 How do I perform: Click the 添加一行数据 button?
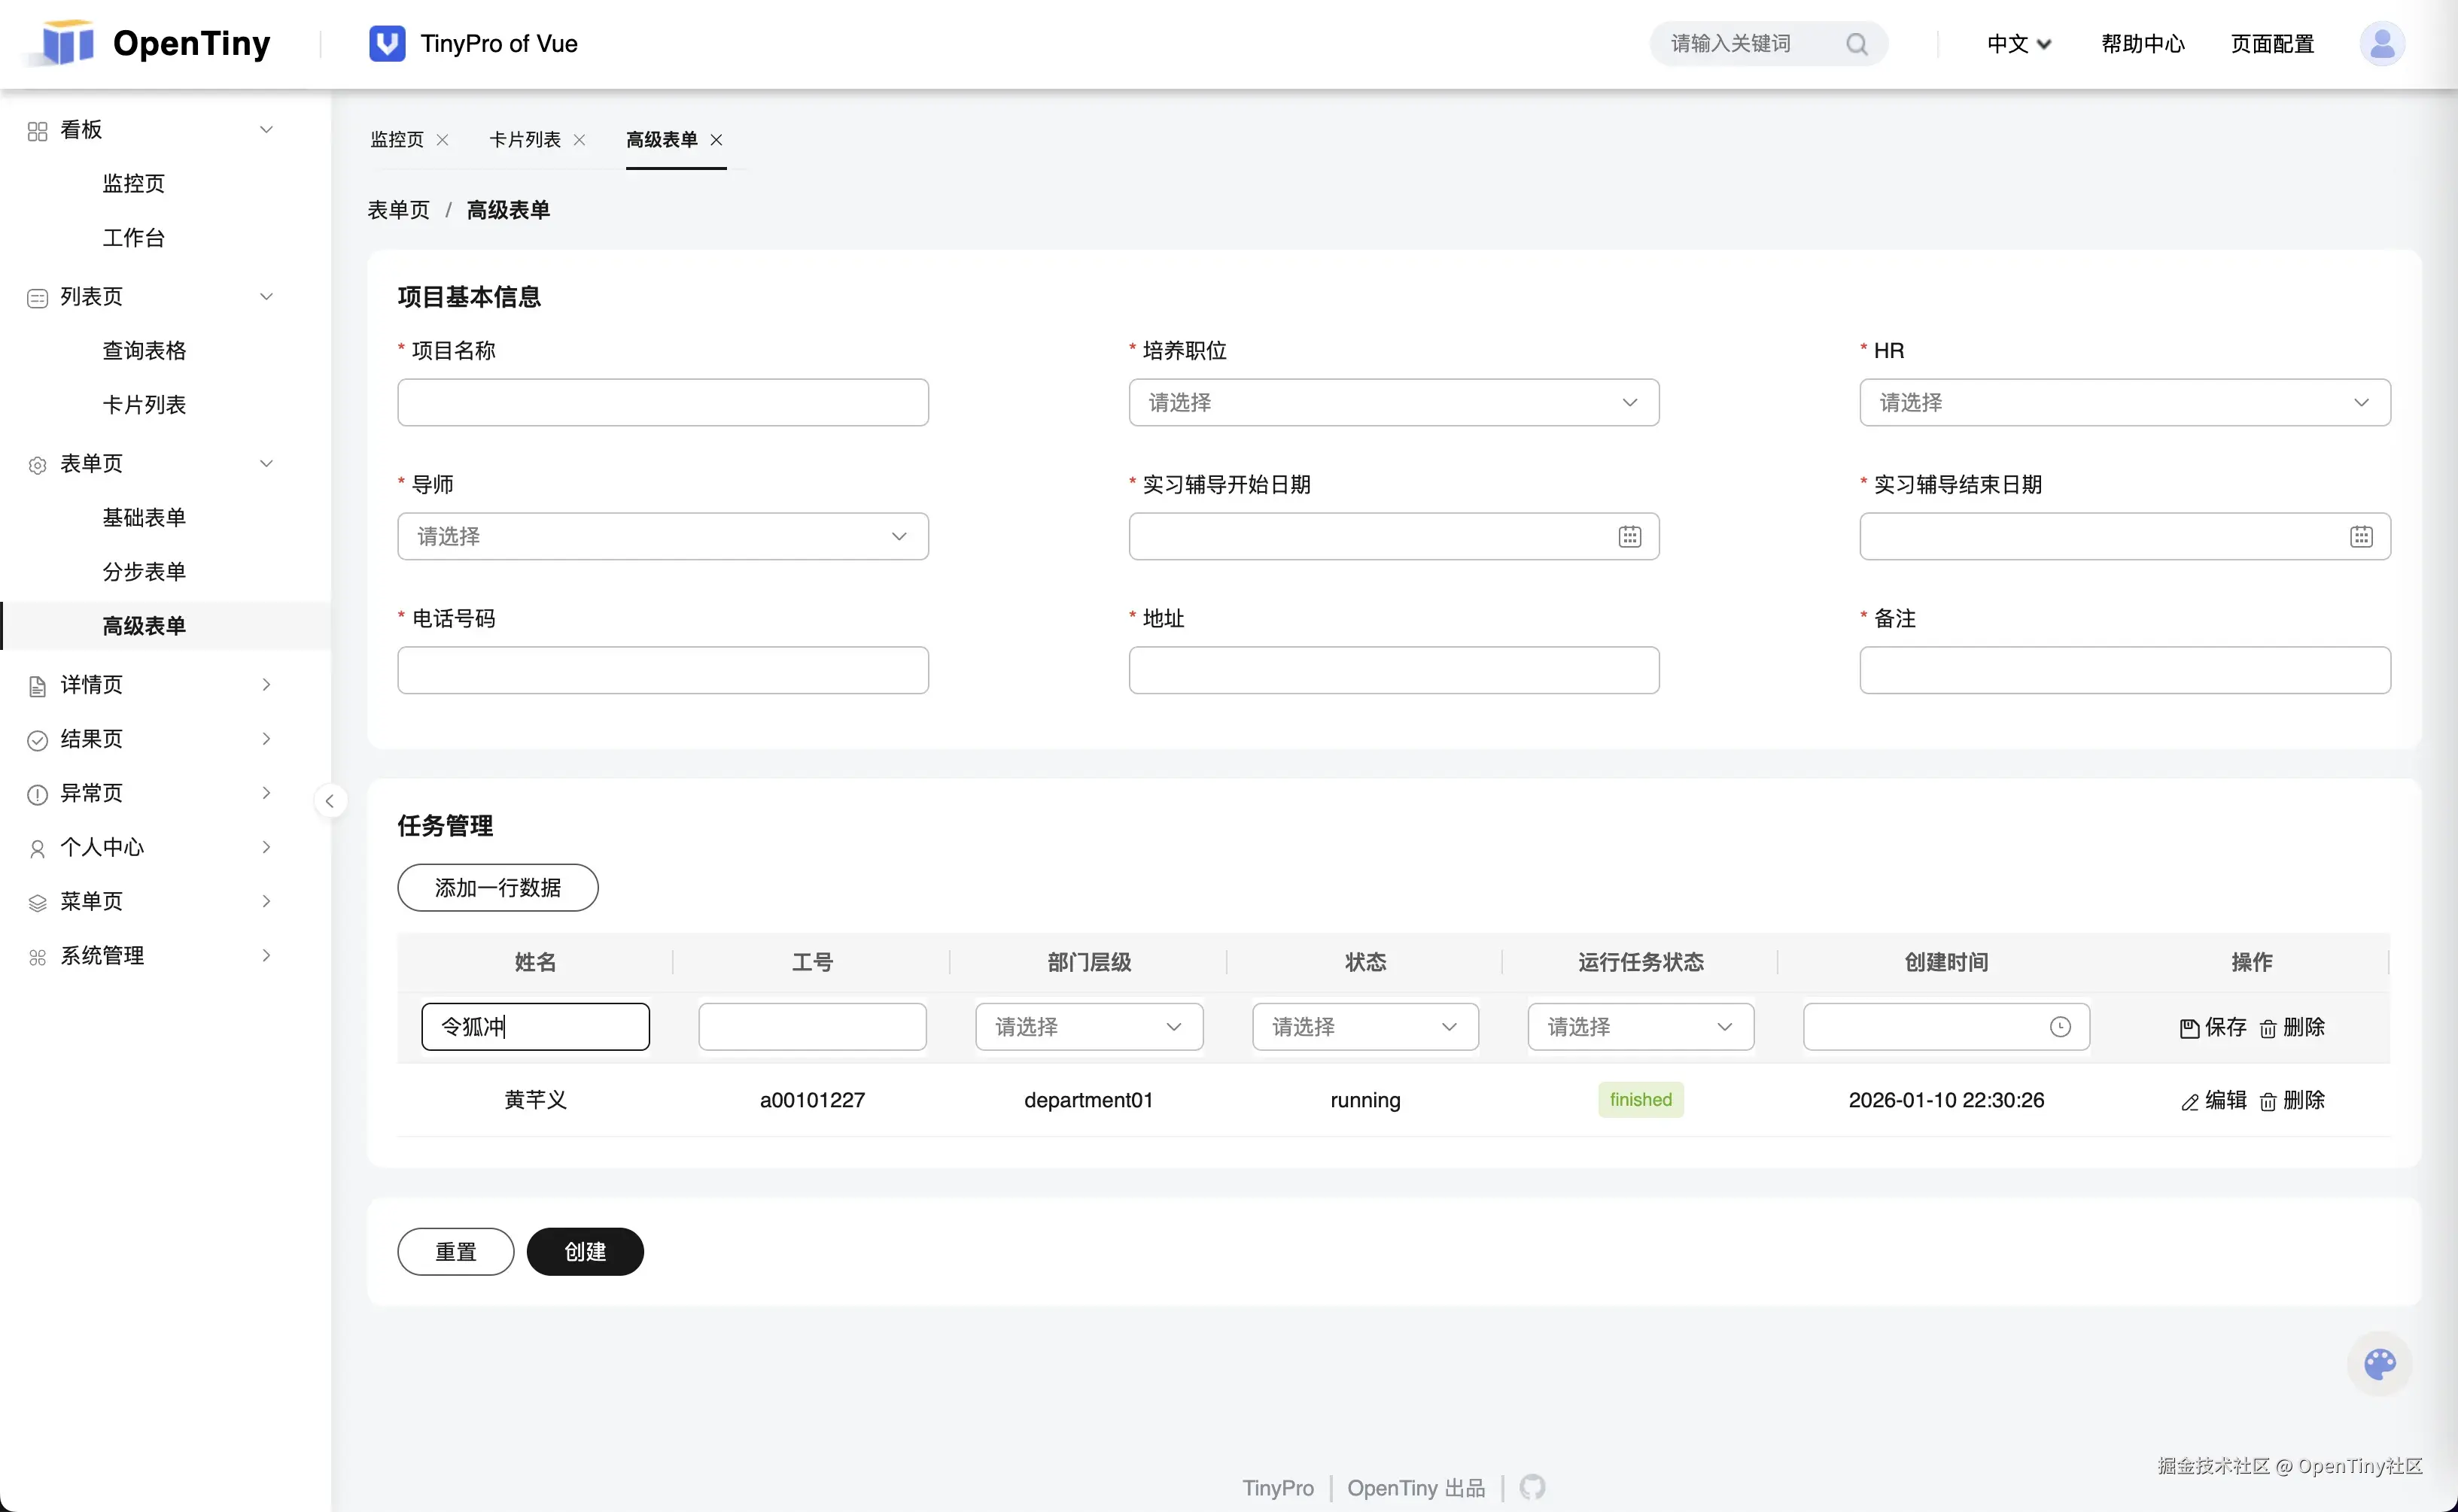tap(497, 888)
